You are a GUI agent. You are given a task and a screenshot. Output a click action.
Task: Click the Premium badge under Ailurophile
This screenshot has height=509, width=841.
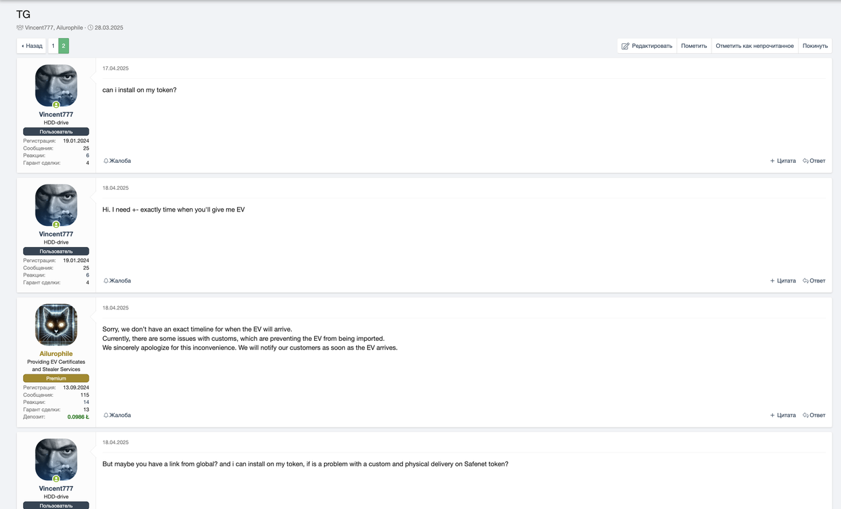click(56, 378)
